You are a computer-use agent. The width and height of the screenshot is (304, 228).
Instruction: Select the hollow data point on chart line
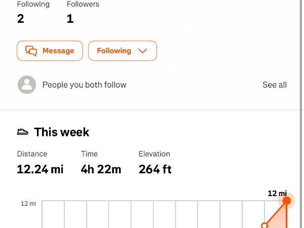pyautogui.click(x=264, y=225)
